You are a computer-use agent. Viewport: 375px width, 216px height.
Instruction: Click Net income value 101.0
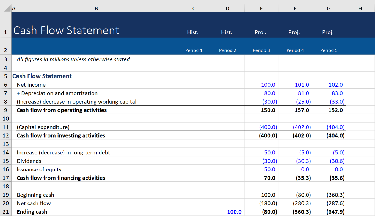[302, 85]
